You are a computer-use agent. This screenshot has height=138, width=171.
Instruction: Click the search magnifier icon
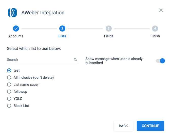[x=75, y=60]
